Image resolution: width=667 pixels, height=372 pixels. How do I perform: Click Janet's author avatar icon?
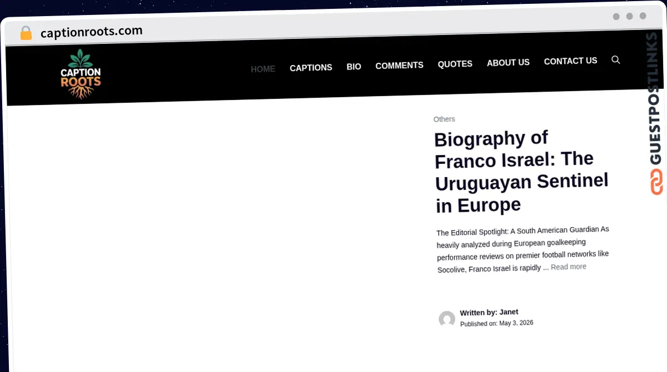coord(447,319)
